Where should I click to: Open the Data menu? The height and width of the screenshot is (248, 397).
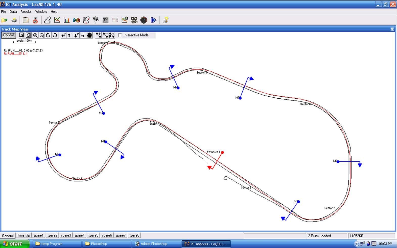click(x=13, y=12)
